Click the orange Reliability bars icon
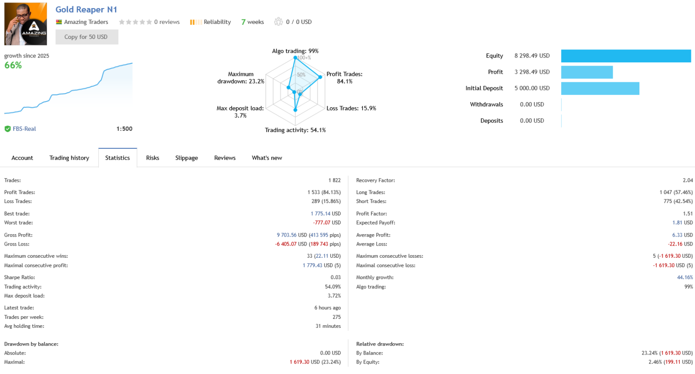This screenshot has height=374, width=695. pos(193,22)
